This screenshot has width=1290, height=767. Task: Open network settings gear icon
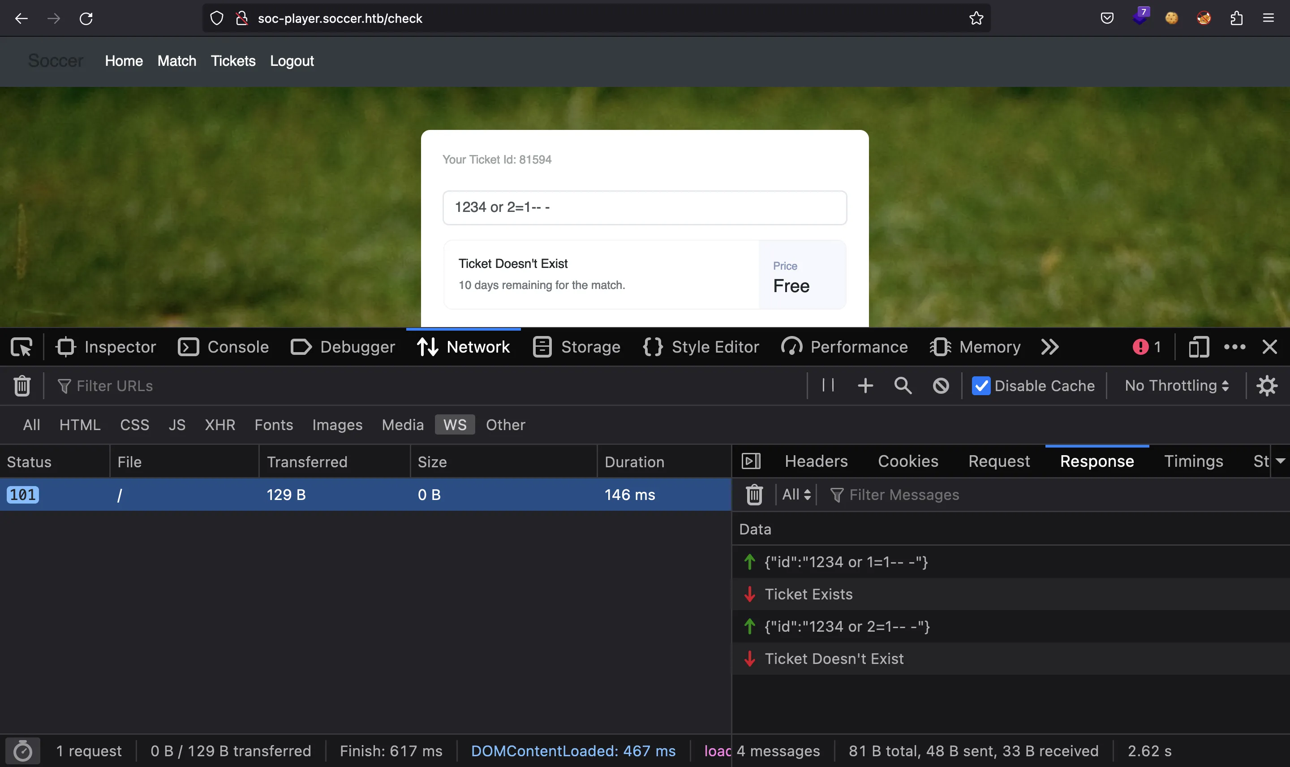pos(1267,386)
